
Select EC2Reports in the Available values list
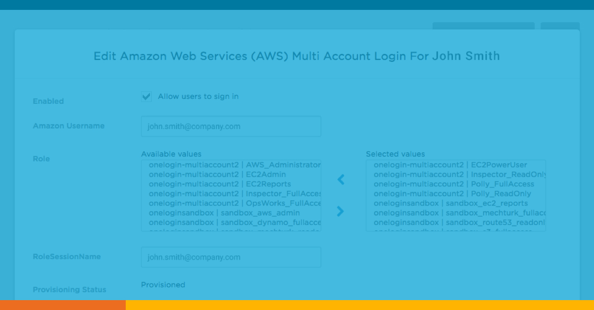click(220, 184)
